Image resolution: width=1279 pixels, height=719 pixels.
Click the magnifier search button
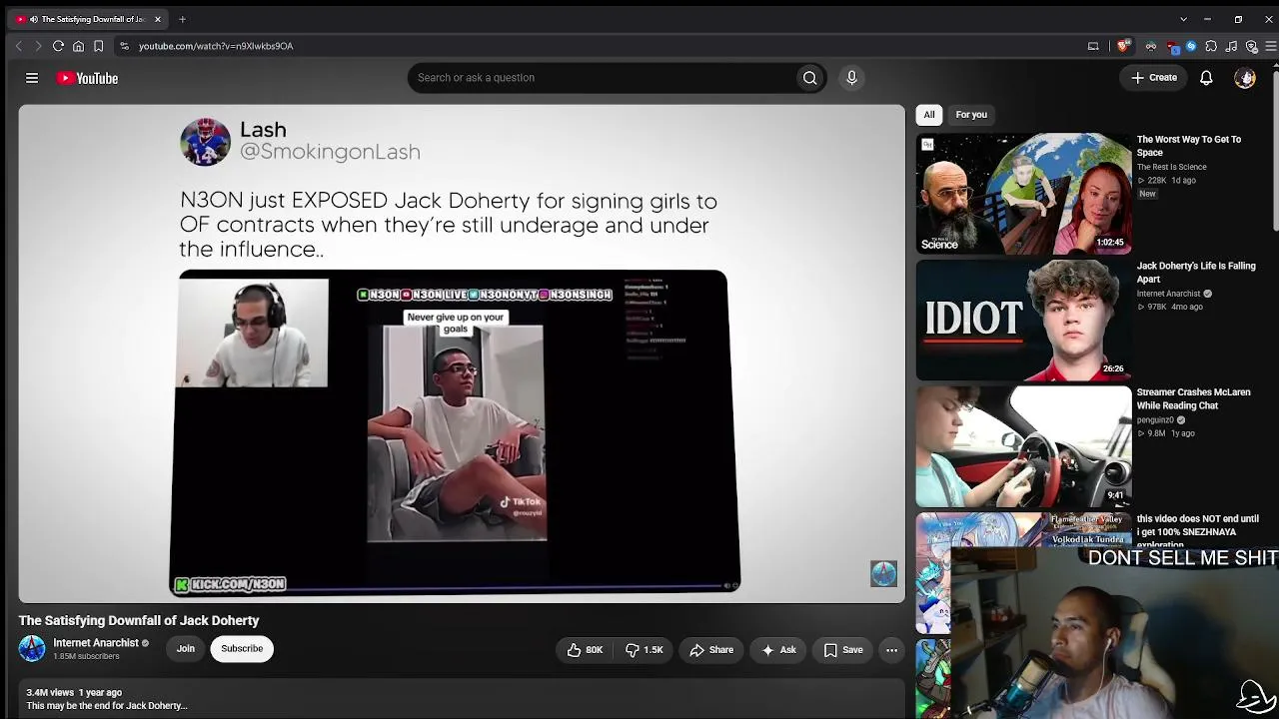coord(809,78)
